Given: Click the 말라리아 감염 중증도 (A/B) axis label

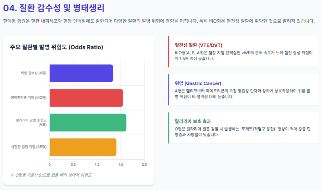Looking at the screenshot, I should (31, 122).
